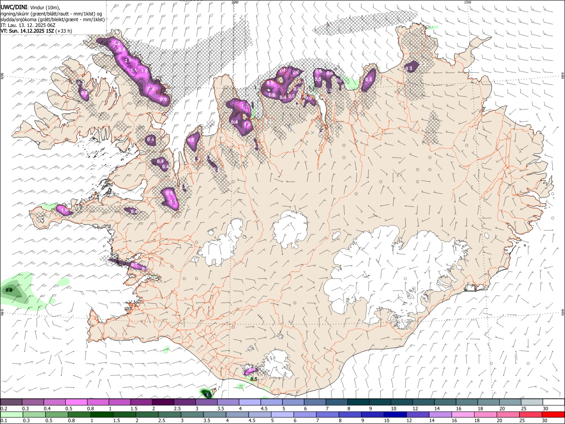Select black 0.5 label below southern ice cap
565x424 pixels.
pyautogui.click(x=254, y=379)
